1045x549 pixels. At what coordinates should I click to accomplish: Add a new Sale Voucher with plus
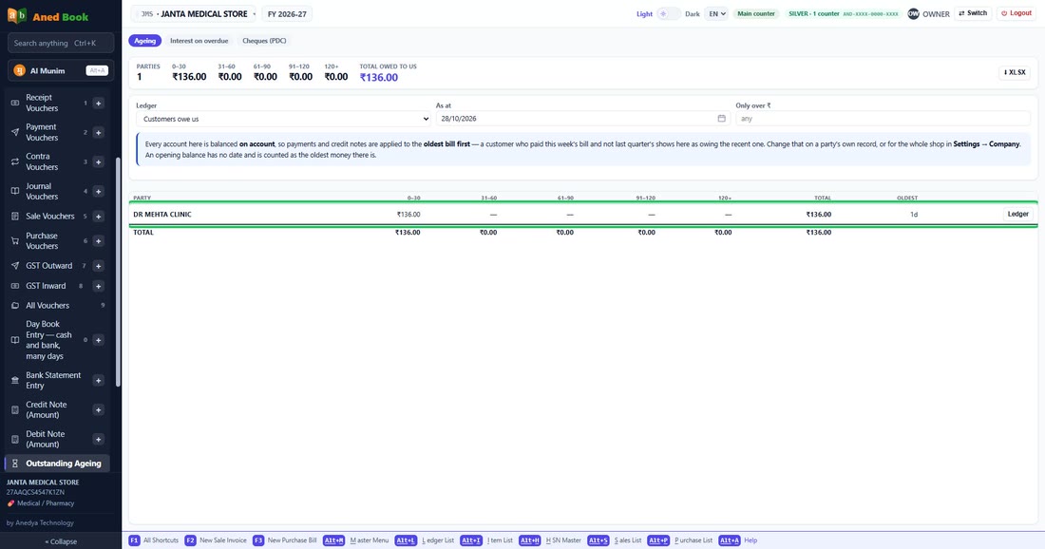point(98,217)
